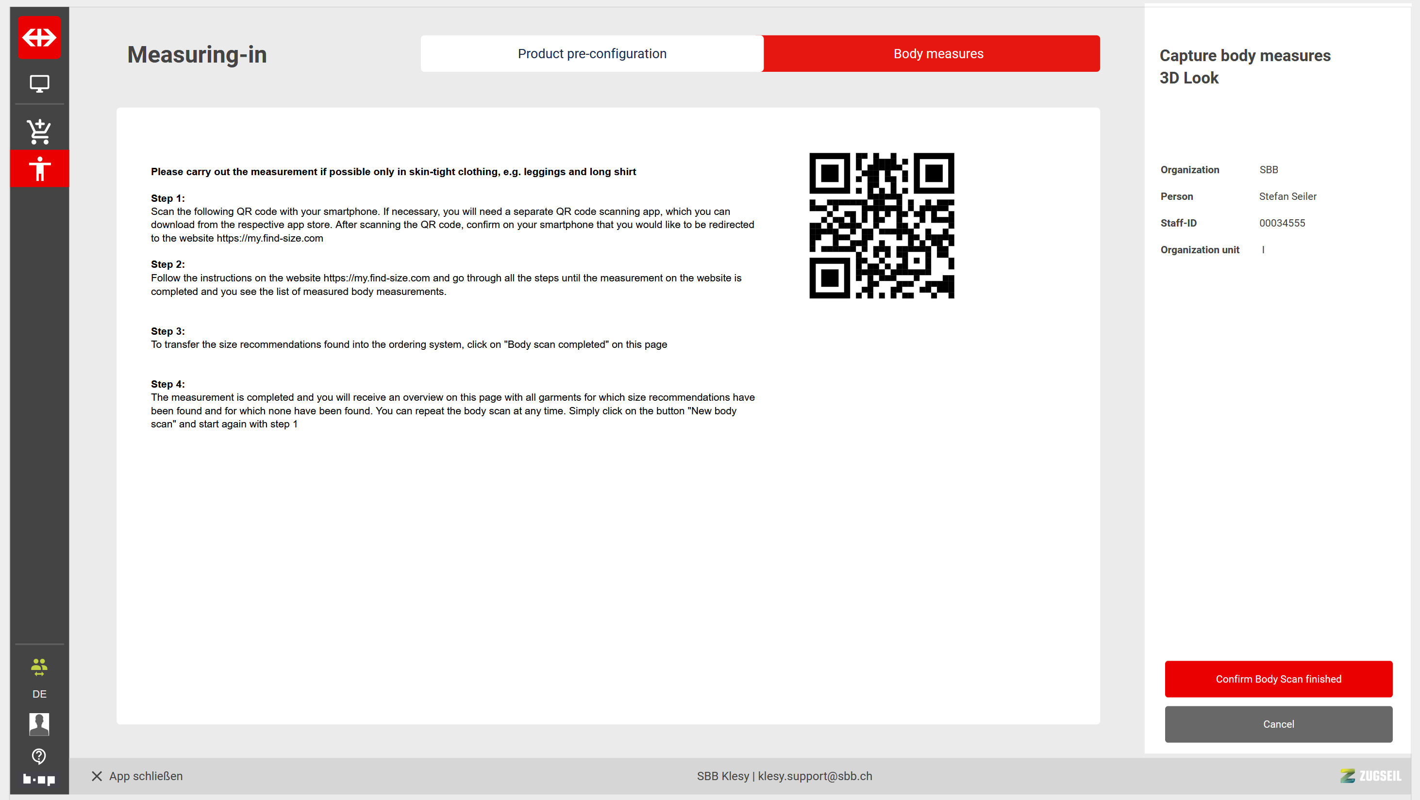Click the App schließen link
Image resolution: width=1420 pixels, height=800 pixels.
[x=146, y=776]
